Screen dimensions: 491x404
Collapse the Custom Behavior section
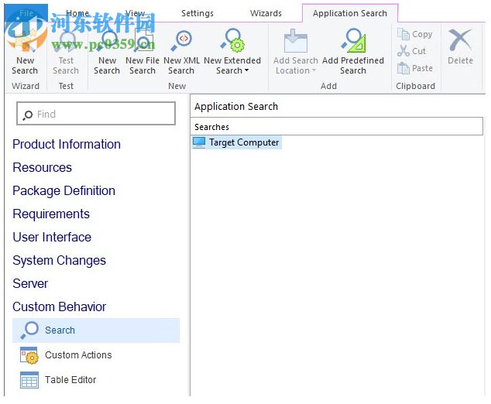click(59, 306)
